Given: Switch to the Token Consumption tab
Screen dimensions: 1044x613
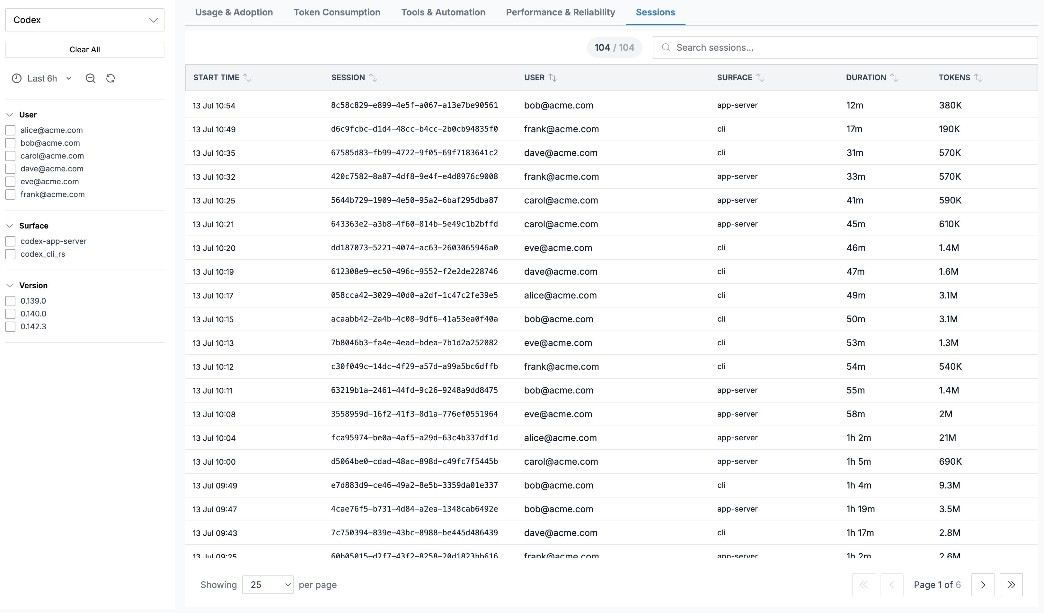Looking at the screenshot, I should pyautogui.click(x=337, y=13).
